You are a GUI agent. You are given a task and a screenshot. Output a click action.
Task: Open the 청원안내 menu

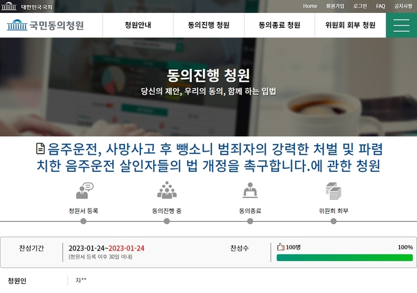tap(138, 25)
